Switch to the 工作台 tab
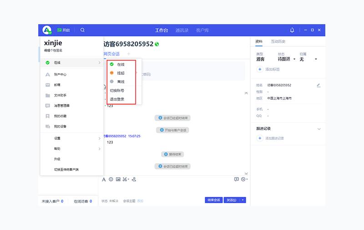The height and width of the screenshot is (230, 364). 162,30
